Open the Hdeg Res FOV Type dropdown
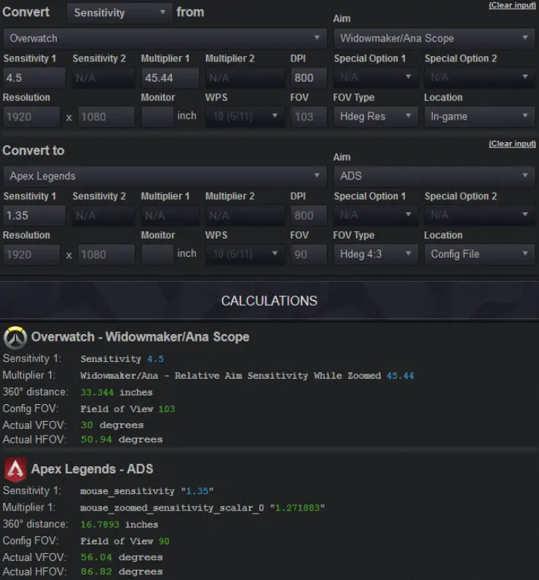The image size is (539, 580). [x=376, y=117]
